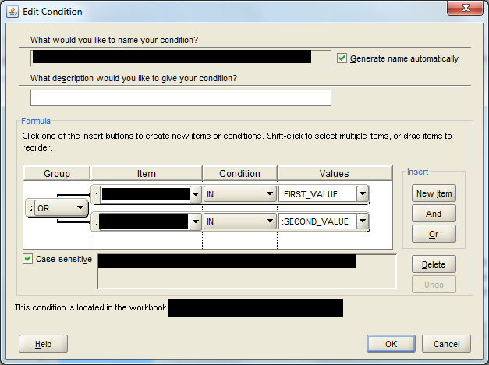The height and width of the screenshot is (365, 489).
Task: Click the And insert button
Action: (434, 214)
